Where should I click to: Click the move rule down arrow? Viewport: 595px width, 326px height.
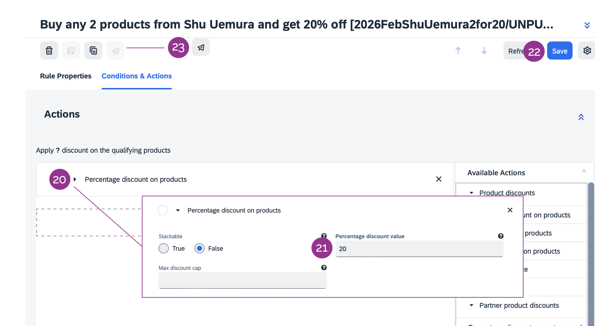484,51
